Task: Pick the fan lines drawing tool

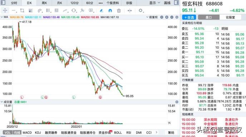Action: point(31,10)
